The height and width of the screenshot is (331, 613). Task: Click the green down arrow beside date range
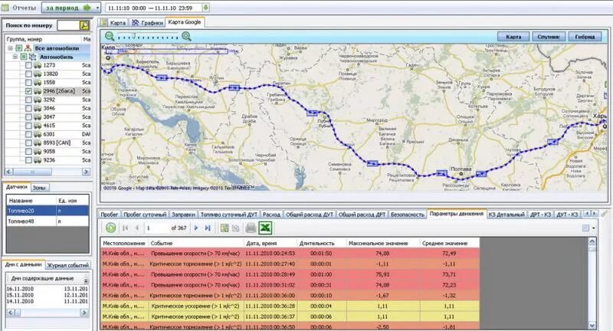tap(206, 8)
